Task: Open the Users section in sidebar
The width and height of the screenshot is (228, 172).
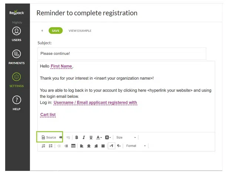Action: (17, 34)
